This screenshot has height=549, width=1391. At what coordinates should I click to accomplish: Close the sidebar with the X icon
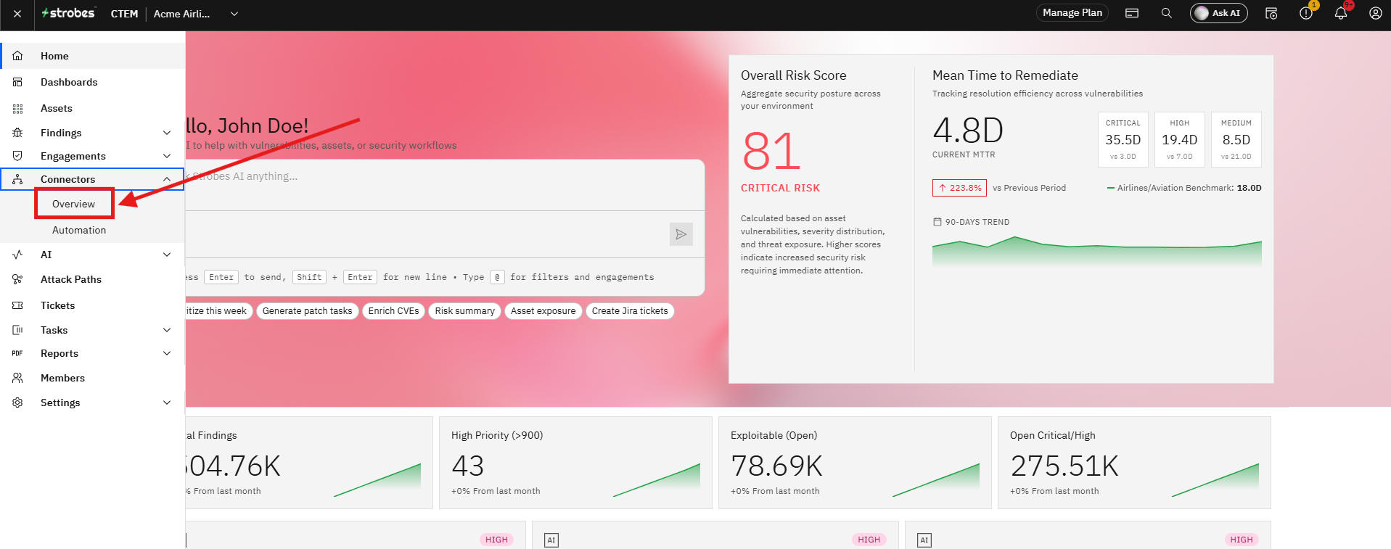17,14
